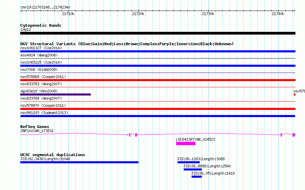Image resolution: width=305 pixels, height=190 pixels.
Task: Select the red nsv578969 loss bar
Action: coord(158,80)
